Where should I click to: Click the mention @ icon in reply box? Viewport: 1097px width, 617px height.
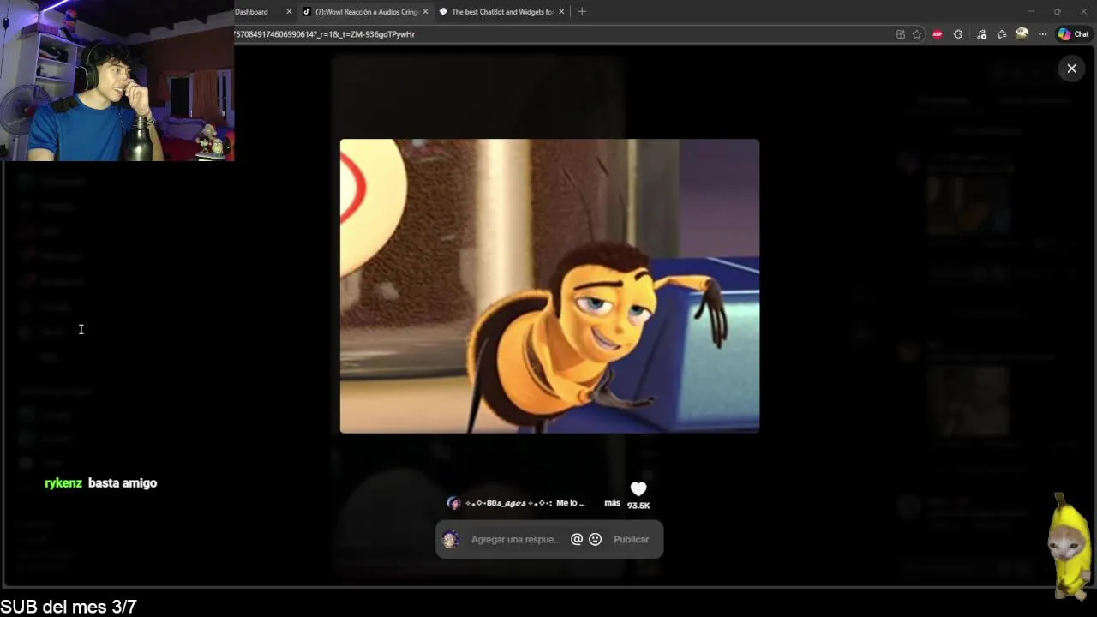(577, 539)
